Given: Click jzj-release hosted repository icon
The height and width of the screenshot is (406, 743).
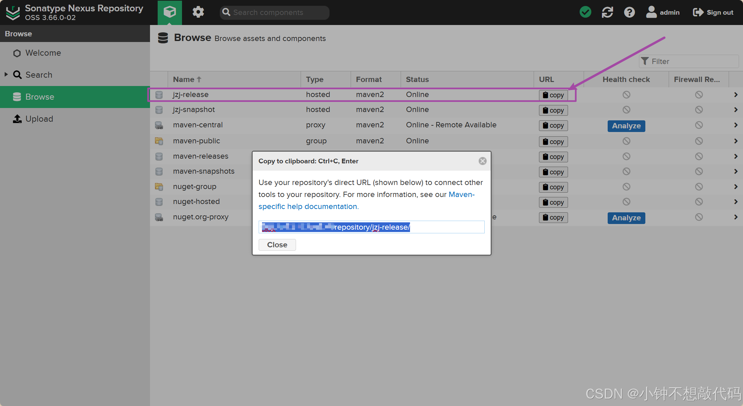Looking at the screenshot, I should coord(159,95).
